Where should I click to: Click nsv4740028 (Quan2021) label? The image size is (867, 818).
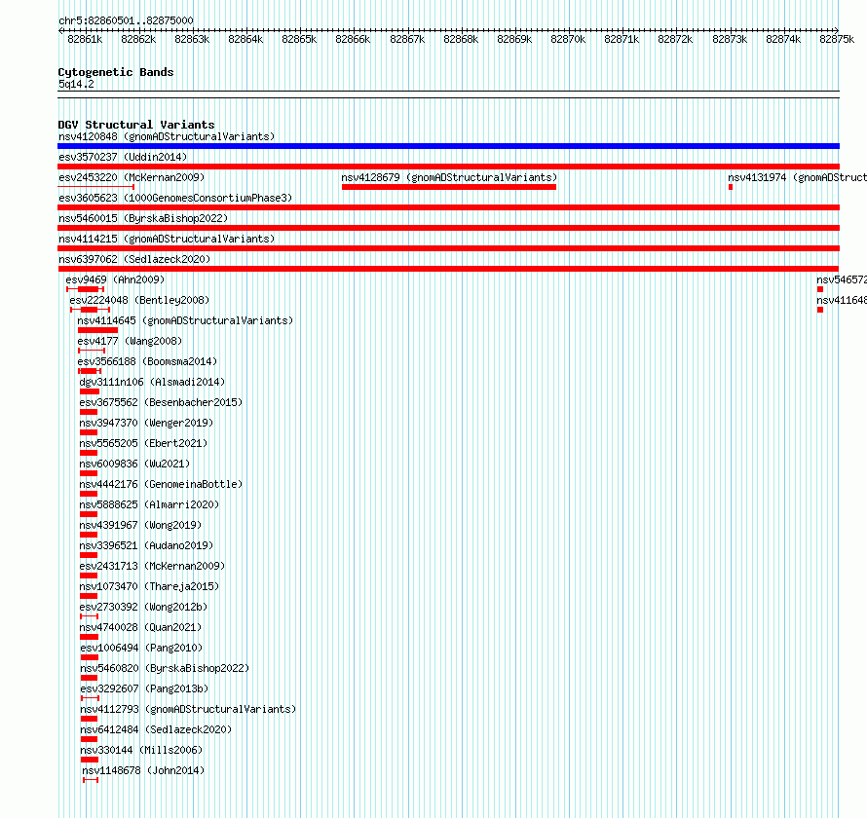point(140,627)
